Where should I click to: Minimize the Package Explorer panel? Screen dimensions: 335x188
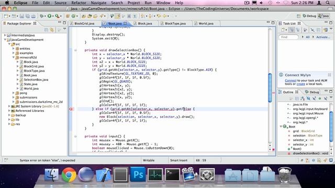tap(59, 22)
